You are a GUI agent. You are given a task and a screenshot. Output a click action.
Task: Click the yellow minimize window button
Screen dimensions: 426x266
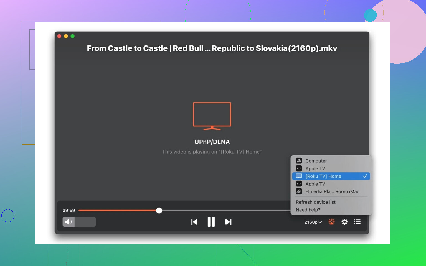(66, 36)
